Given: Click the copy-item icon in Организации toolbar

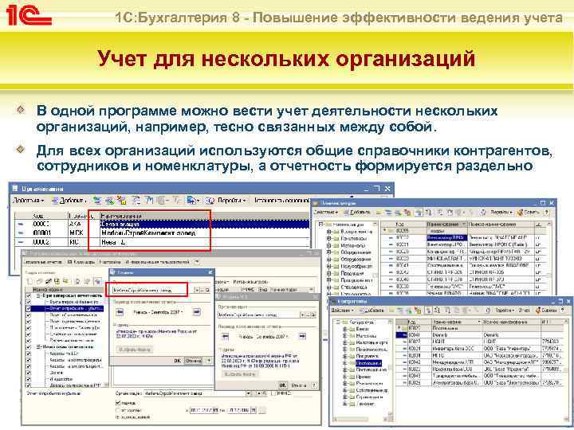Looking at the screenshot, I should click(97, 201).
